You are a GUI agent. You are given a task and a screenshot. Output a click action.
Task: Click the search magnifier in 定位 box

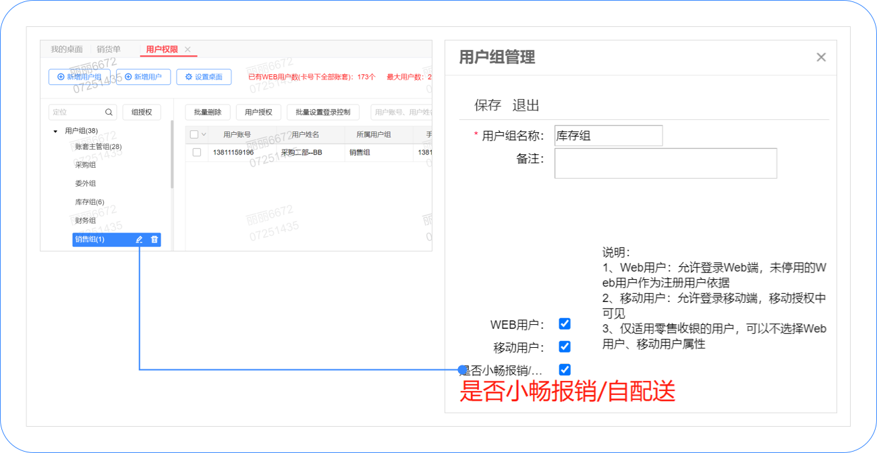(x=109, y=112)
